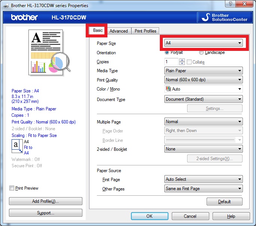Click the Document Type label

(x=111, y=100)
